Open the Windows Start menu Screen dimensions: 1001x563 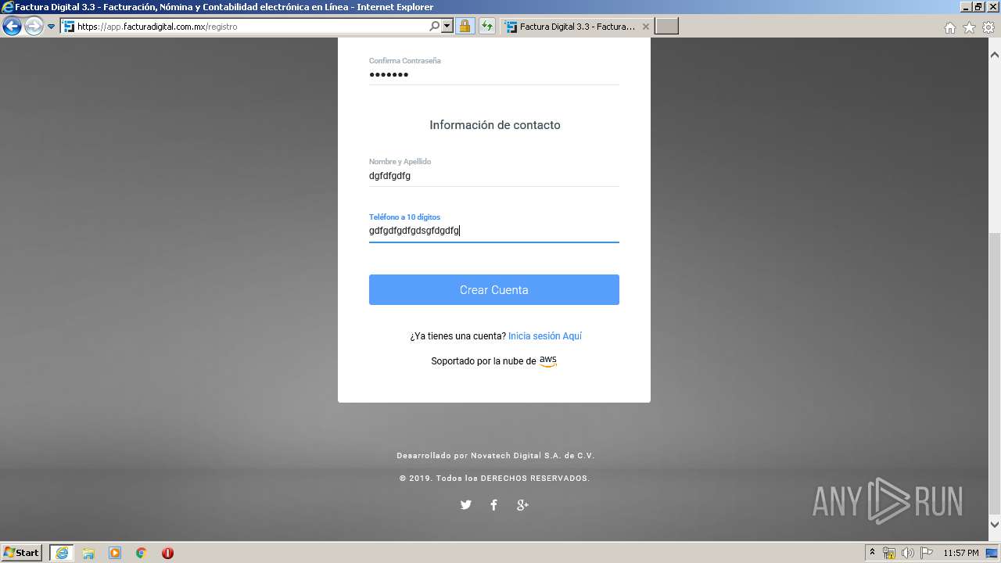21,553
